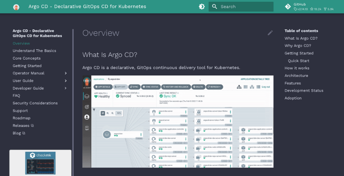This screenshot has width=344, height=176.
Task: Open the Developer Guide section
Action: 28,88
